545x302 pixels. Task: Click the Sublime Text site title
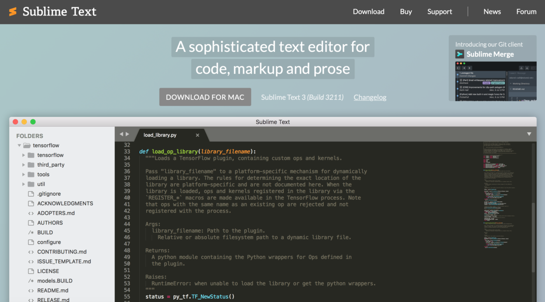pos(59,11)
